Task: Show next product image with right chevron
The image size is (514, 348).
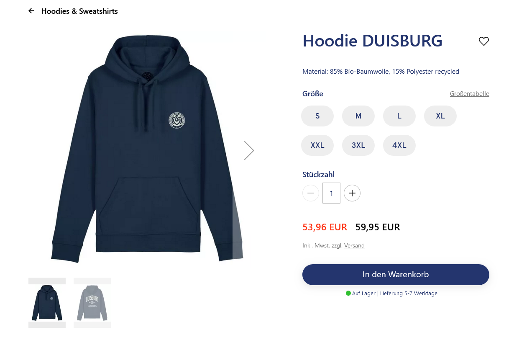Action: 249,150
